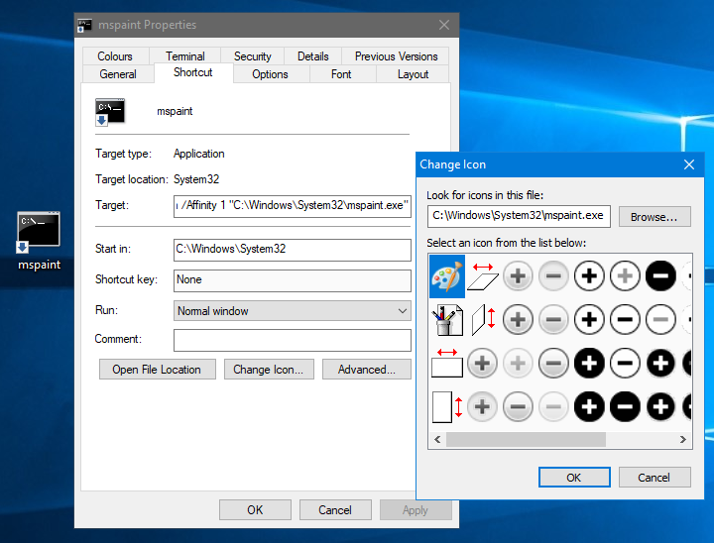This screenshot has width=714, height=543.
Task: Pick the faded glossy plus, horizontal resize row
Action: (518, 364)
